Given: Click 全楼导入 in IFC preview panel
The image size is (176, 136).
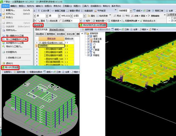Looking at the screenshot, I should (8, 72).
